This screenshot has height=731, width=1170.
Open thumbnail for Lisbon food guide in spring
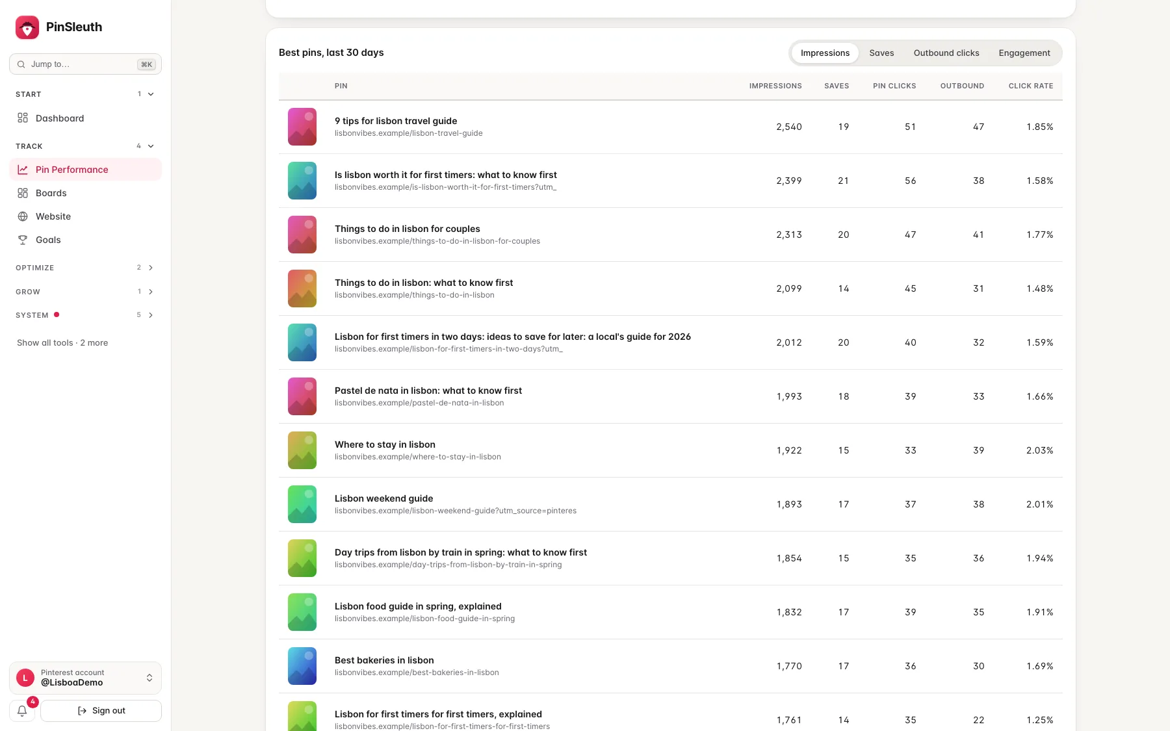click(302, 612)
